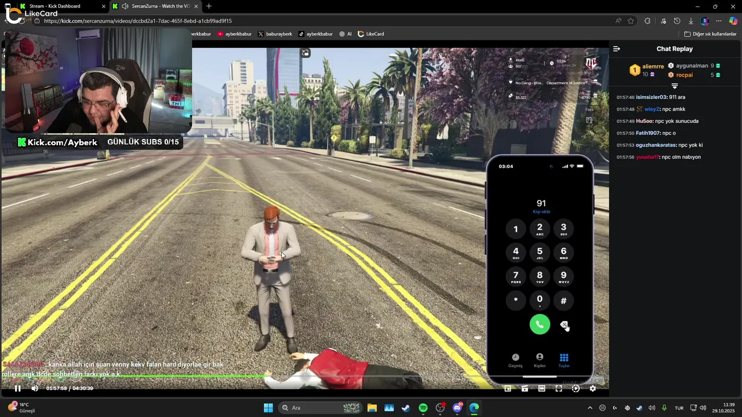Expand the leaderboard under the top gifters
The width and height of the screenshot is (742, 417).
coord(675,86)
